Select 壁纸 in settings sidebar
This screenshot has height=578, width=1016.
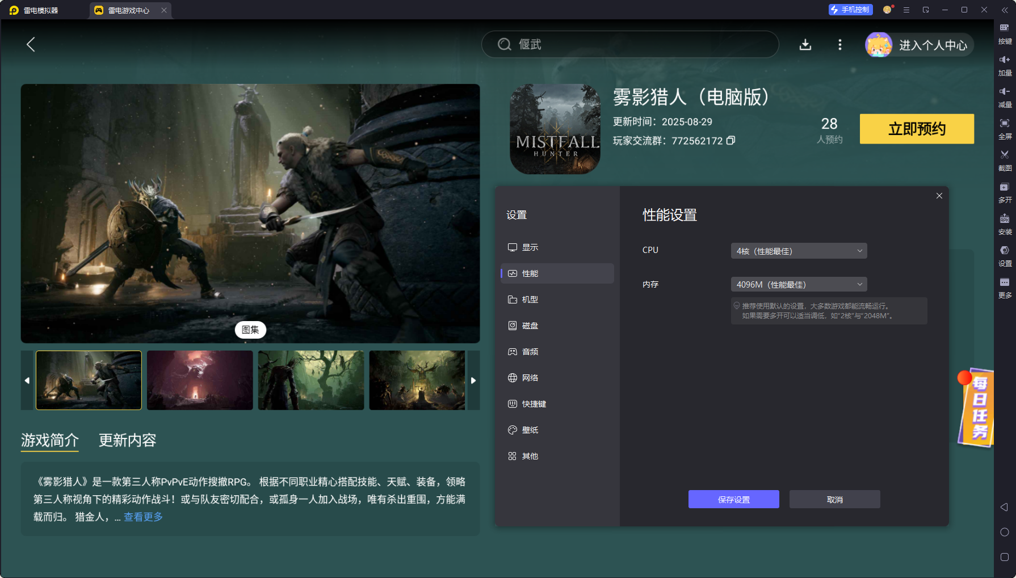[557, 430]
